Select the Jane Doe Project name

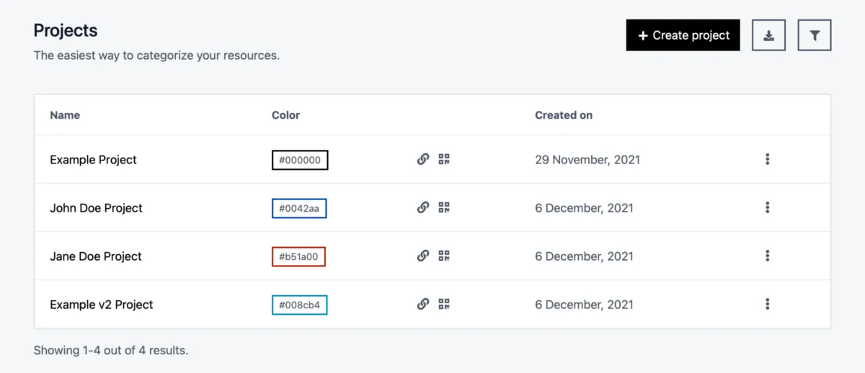click(x=96, y=256)
